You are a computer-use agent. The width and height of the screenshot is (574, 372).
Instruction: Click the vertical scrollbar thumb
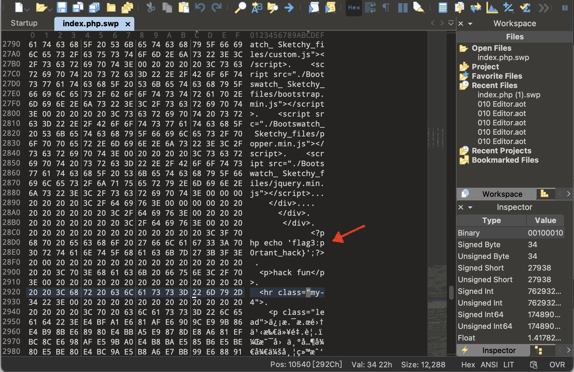coord(451,292)
